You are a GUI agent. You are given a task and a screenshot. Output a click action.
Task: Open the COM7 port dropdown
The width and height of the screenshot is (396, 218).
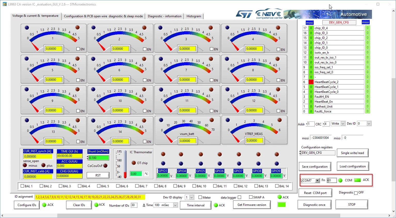point(318,181)
